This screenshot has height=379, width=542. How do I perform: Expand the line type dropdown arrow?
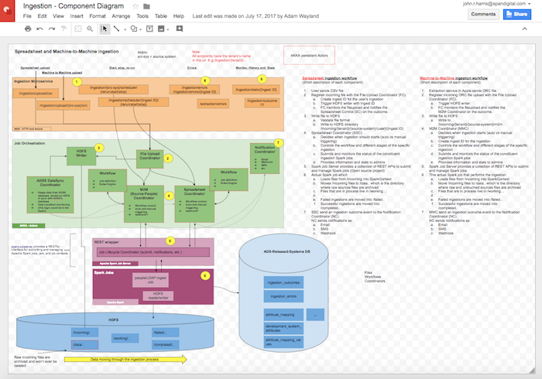(125, 29)
